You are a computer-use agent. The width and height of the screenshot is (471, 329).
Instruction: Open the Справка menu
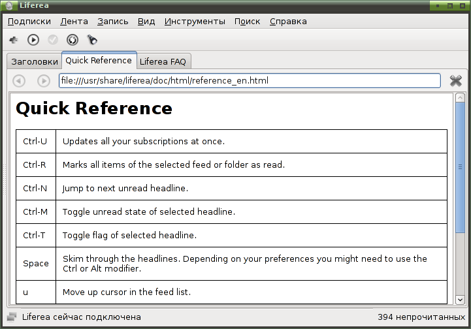point(288,22)
